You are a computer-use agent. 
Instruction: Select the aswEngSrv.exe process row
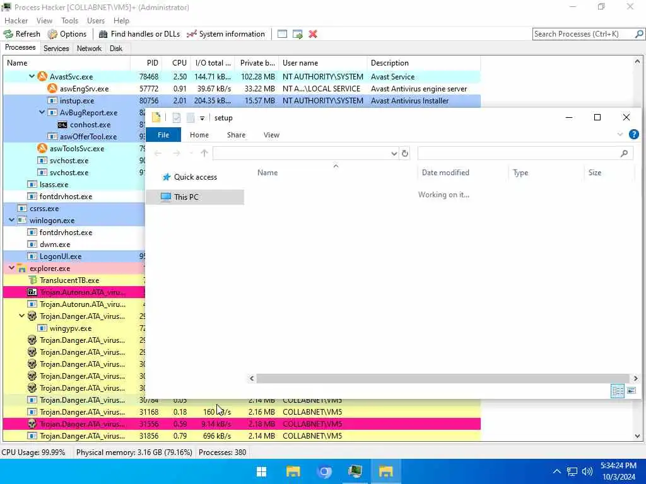242,89
